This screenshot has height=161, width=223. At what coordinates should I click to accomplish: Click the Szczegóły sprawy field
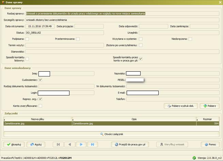point(122,20)
